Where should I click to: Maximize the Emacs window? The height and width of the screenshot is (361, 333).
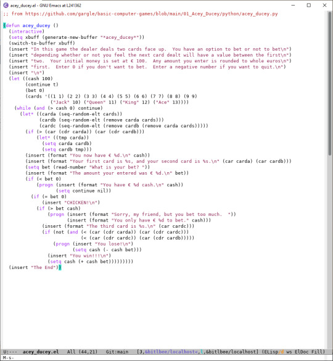(309, 6)
